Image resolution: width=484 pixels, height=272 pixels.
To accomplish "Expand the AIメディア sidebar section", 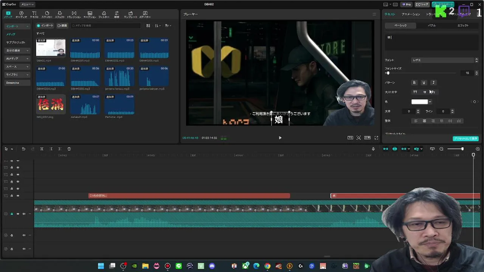I will pyautogui.click(x=17, y=59).
